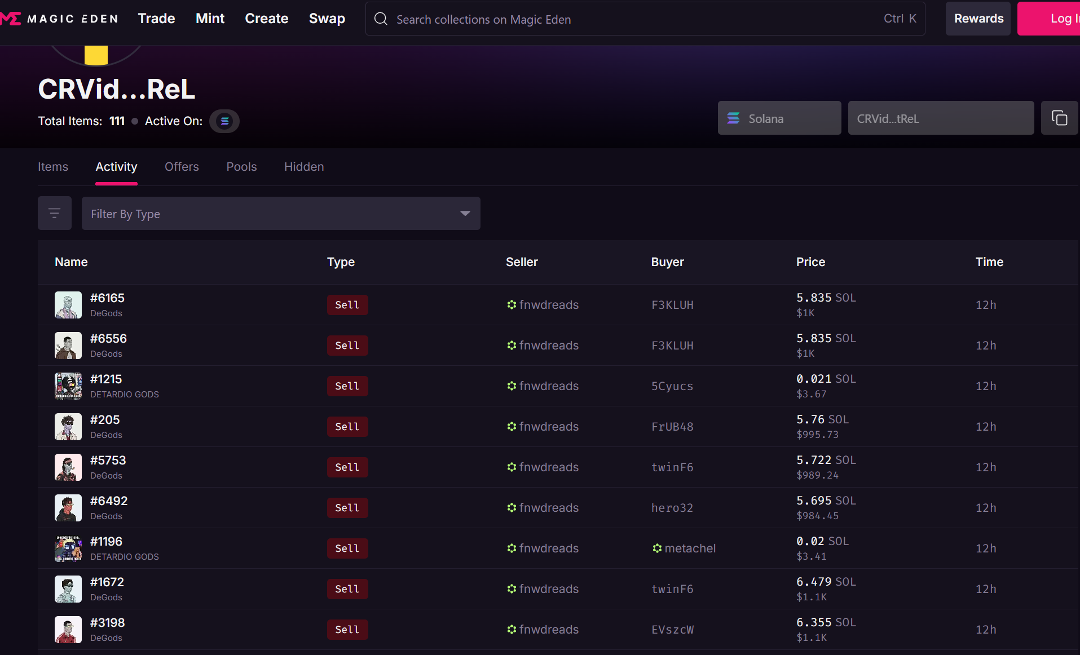The image size is (1080, 655).
Task: Focus the Search collections input field
Action: pos(645,19)
